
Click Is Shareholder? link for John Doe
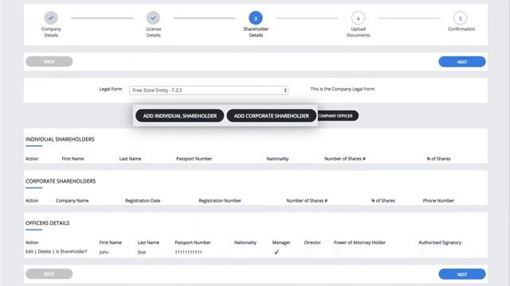coord(71,252)
